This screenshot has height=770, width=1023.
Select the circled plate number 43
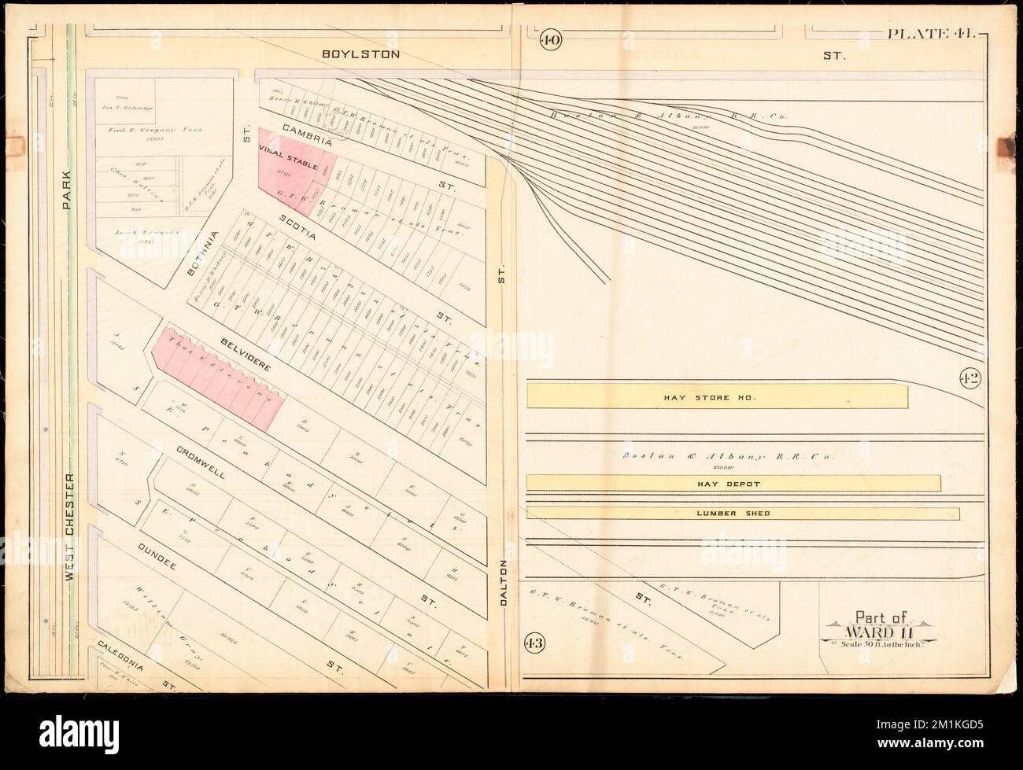pos(535,644)
